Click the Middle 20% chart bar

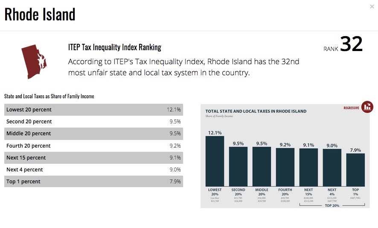pyautogui.click(x=262, y=166)
